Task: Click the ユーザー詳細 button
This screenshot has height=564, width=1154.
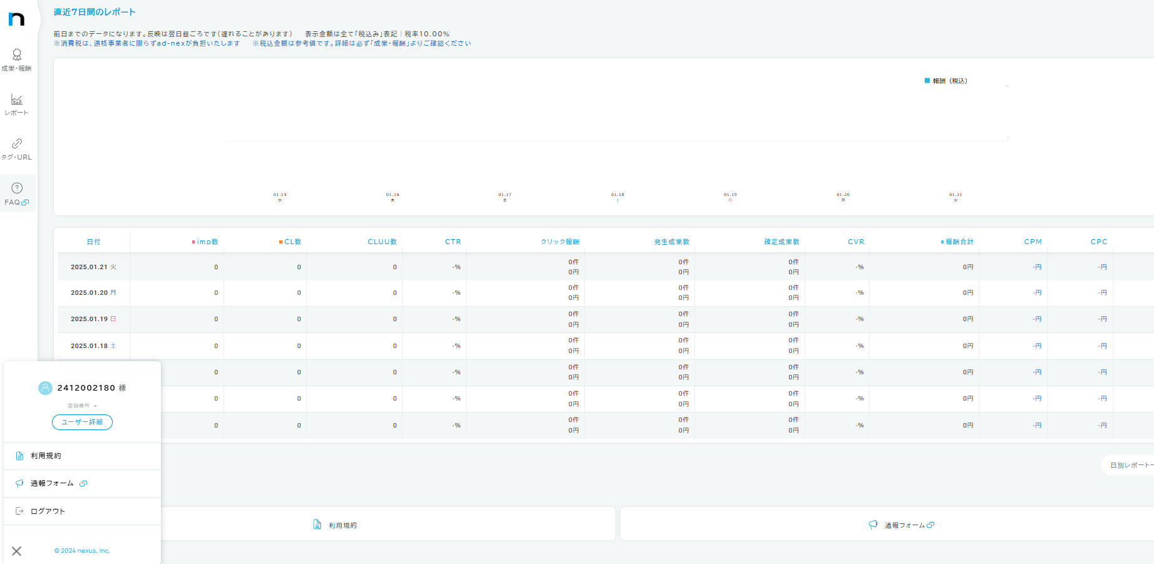Action: click(82, 423)
